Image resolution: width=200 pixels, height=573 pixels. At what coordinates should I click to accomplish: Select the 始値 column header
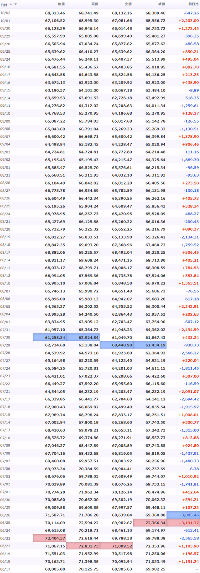[61, 4]
